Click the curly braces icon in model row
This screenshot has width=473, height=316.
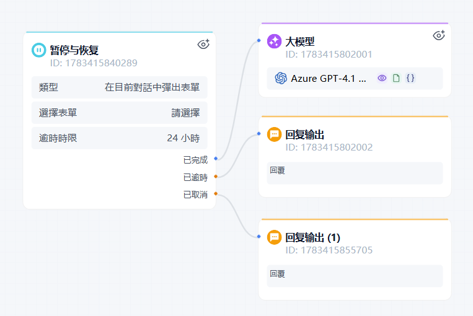coord(410,78)
